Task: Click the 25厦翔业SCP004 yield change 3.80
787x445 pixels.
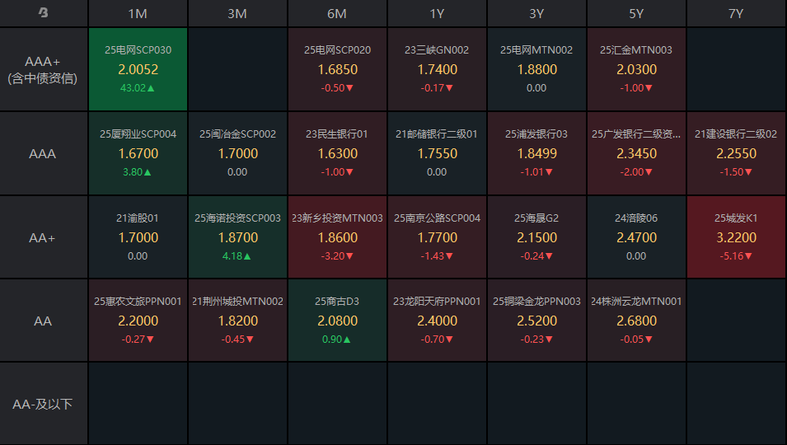Action: tap(138, 172)
